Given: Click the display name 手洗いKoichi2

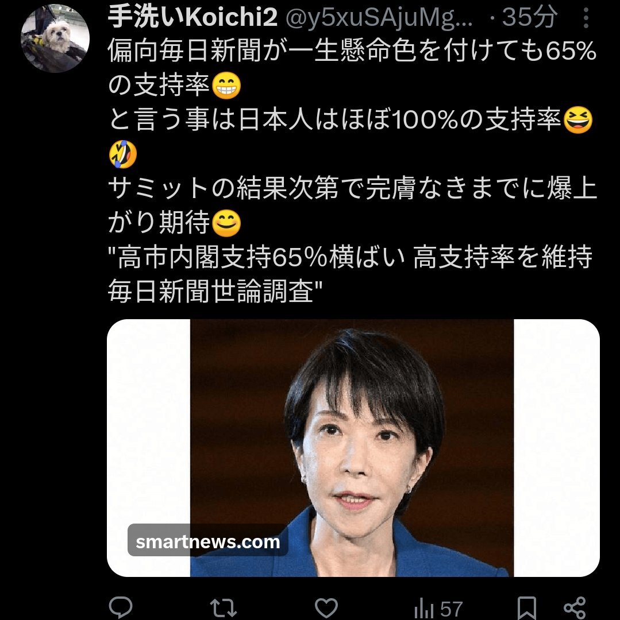Looking at the screenshot, I should [192, 17].
